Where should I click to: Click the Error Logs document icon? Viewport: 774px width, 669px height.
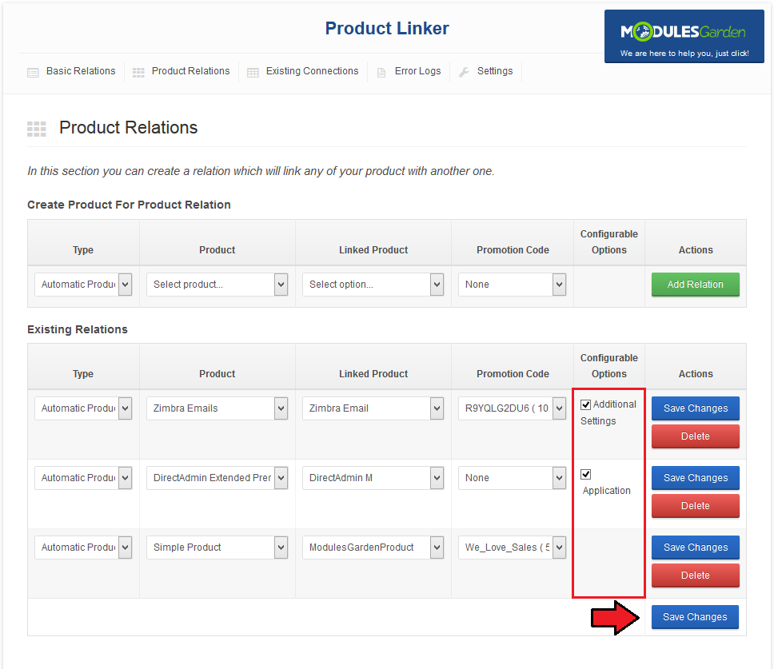tap(381, 72)
